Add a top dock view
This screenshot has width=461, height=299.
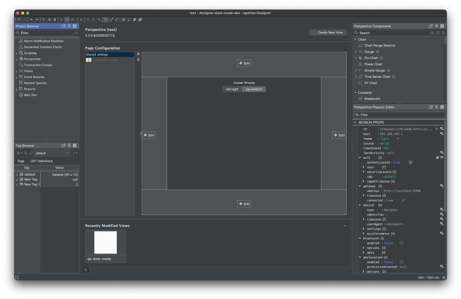(x=244, y=63)
